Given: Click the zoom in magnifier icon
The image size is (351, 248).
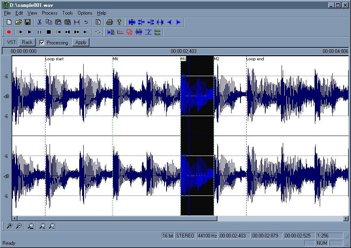Looking at the screenshot, I should click(9, 226).
